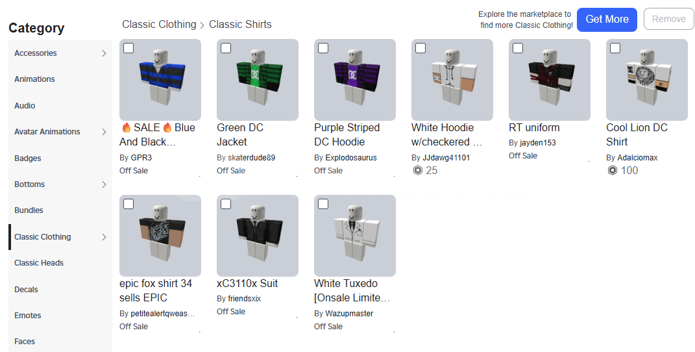
Task: Tick the checkbox on Blue And Black shirt
Action: 128,48
